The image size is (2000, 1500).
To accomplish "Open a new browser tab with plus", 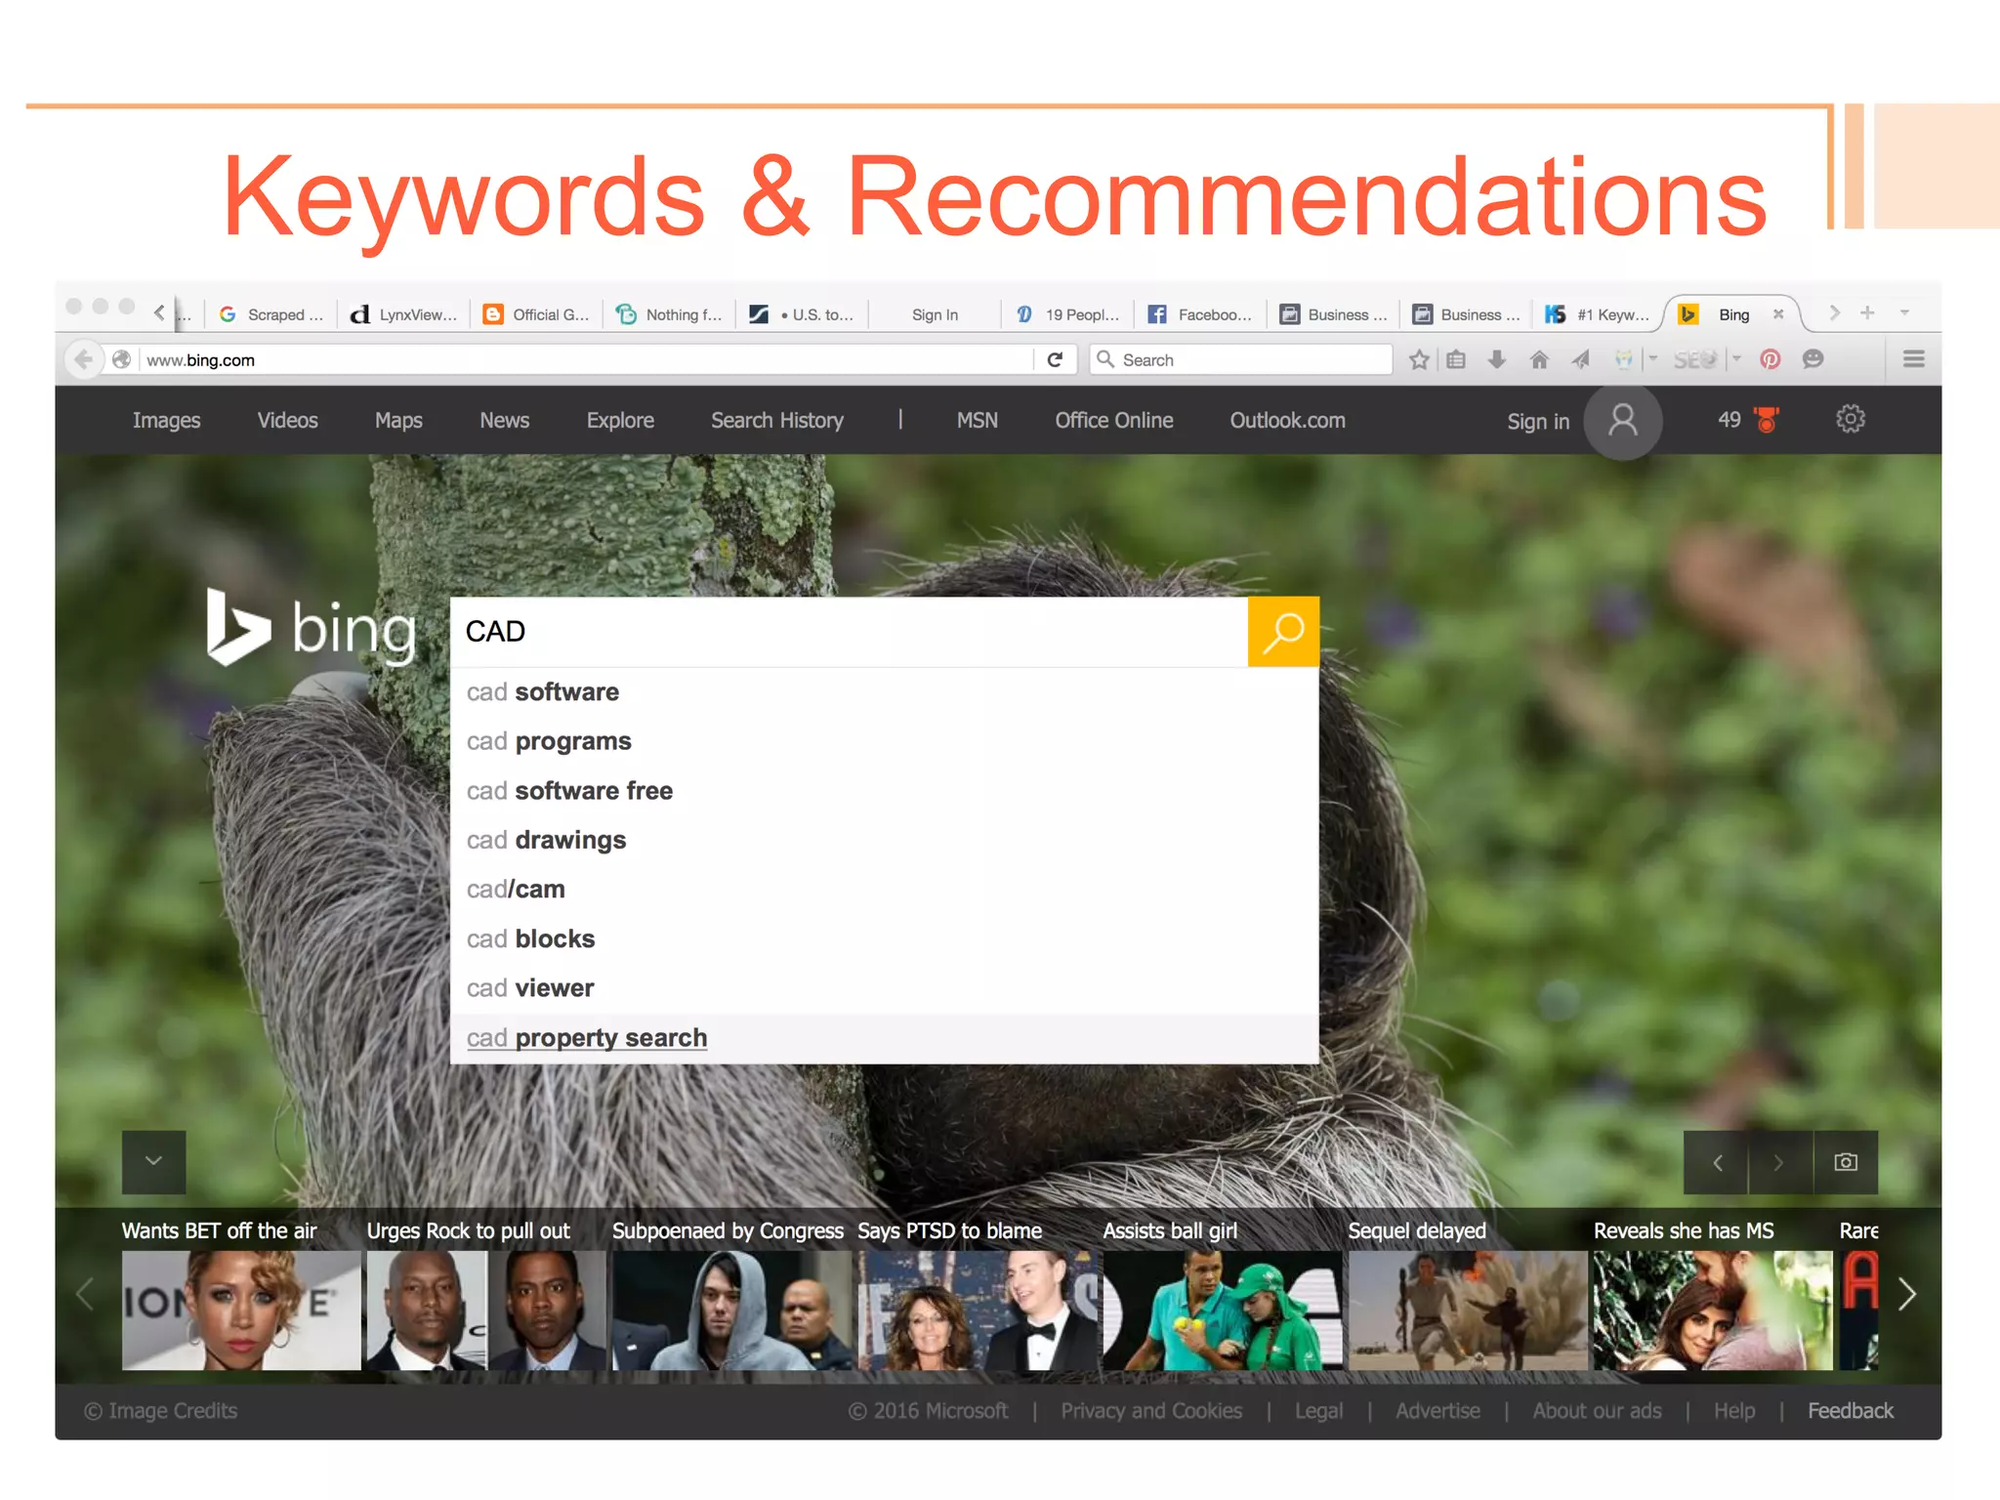I will (1867, 312).
